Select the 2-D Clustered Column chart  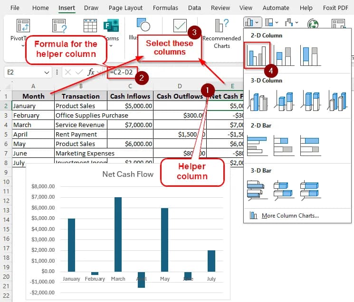coord(257,55)
